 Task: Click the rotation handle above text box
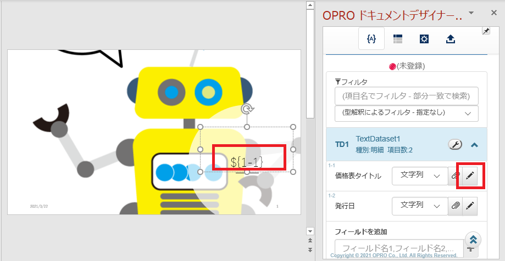[x=247, y=109]
